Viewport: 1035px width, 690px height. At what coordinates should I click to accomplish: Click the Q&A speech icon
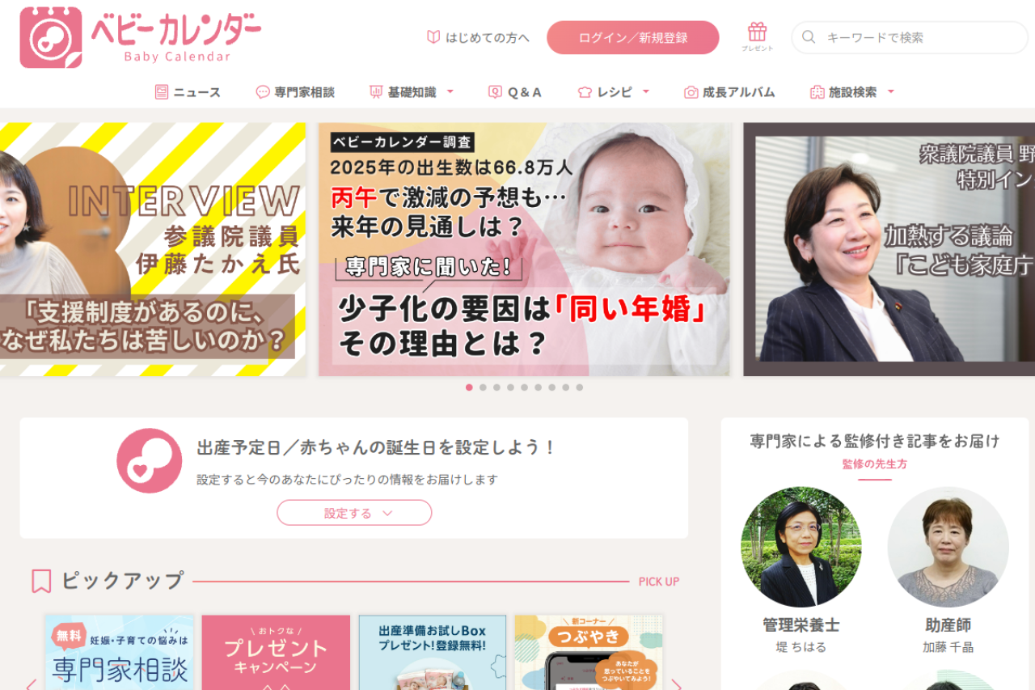pos(495,92)
